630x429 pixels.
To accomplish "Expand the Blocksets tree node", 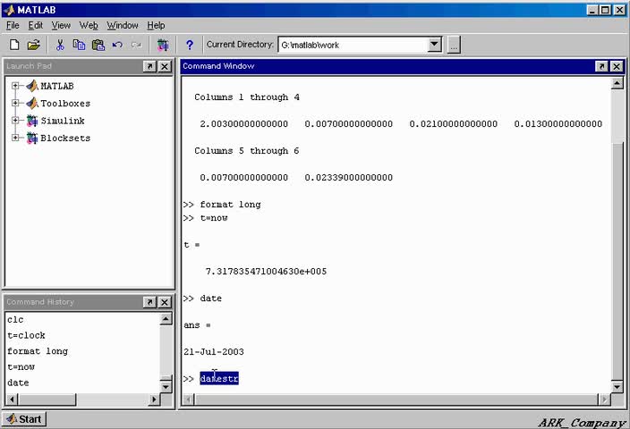I will [15, 138].
